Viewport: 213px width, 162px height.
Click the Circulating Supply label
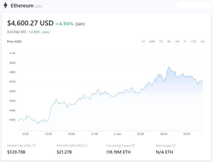pyautogui.click(x=118, y=146)
